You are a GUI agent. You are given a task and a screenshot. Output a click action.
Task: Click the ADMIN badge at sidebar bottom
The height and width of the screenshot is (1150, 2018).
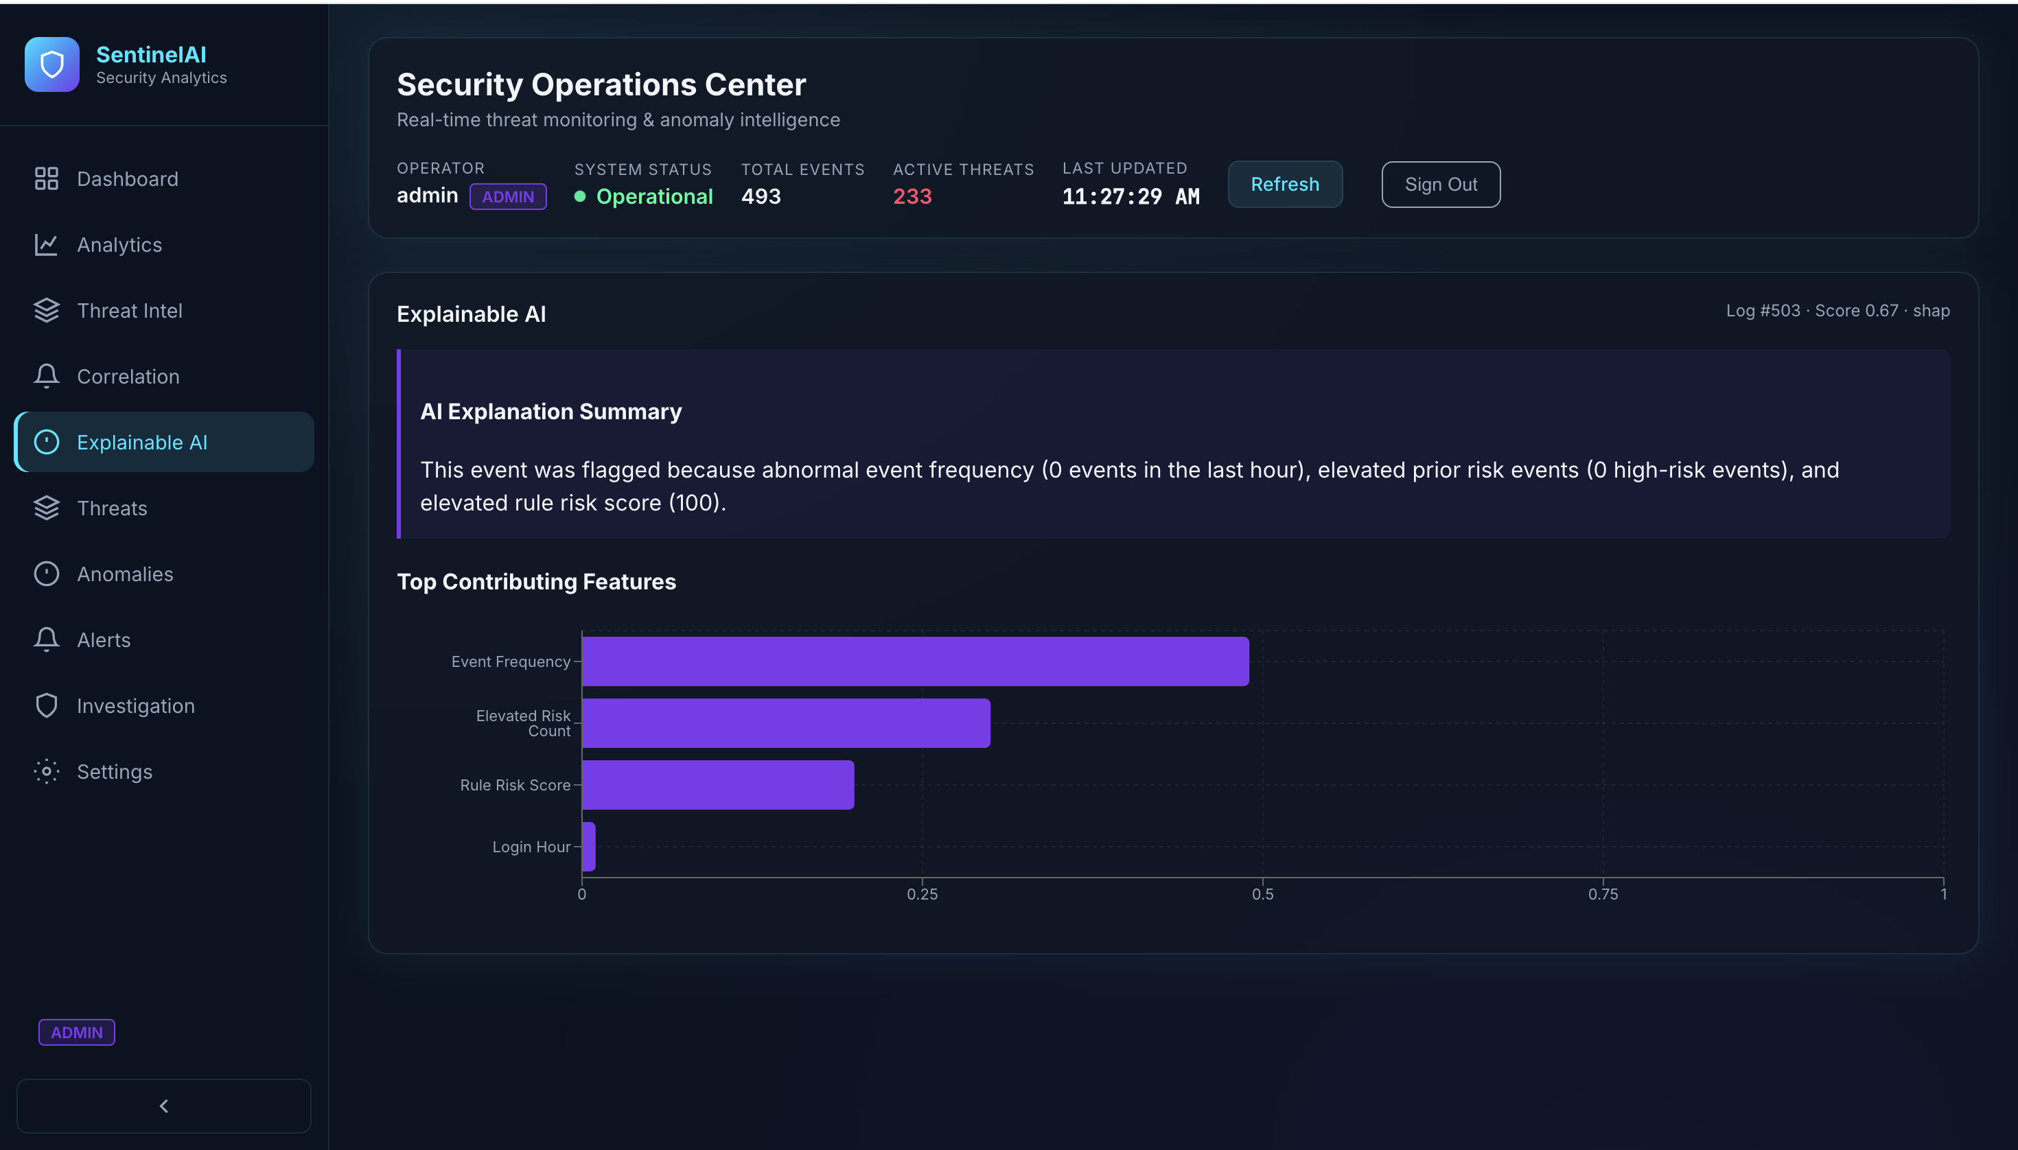77,1032
